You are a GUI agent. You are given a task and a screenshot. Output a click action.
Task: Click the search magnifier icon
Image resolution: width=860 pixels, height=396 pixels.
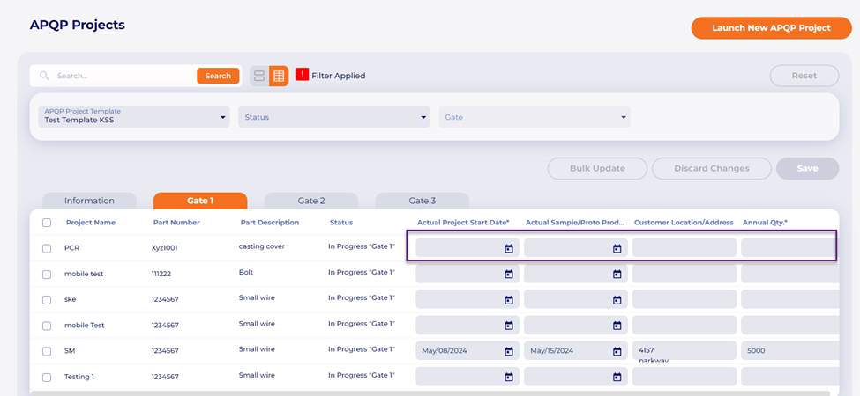[44, 76]
